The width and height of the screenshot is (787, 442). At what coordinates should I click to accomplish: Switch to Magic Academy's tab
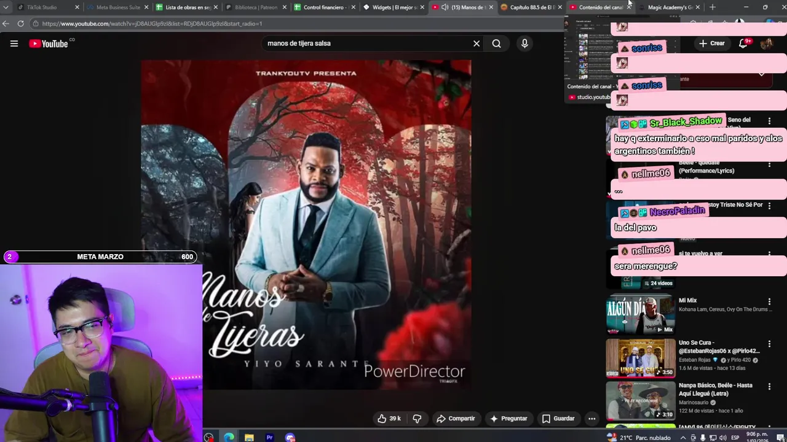pyautogui.click(x=670, y=7)
